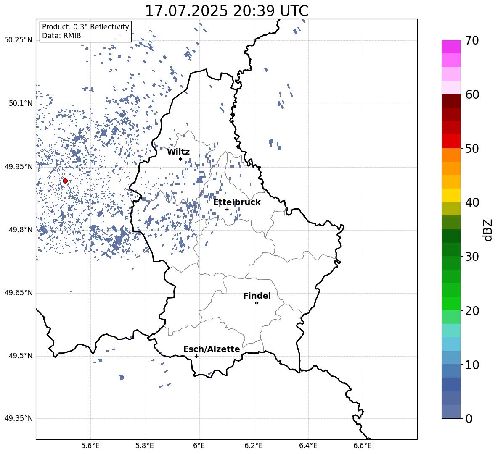Click the 50 colorbar tick value

pyautogui.click(x=472, y=148)
